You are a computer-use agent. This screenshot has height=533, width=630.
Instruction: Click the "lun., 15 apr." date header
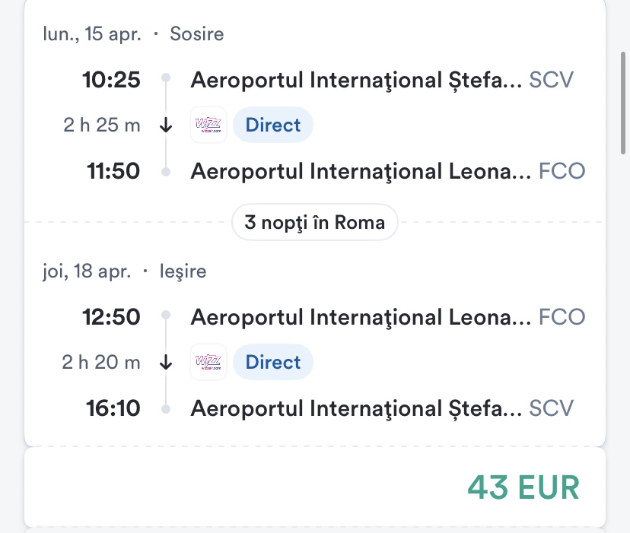pos(93,34)
